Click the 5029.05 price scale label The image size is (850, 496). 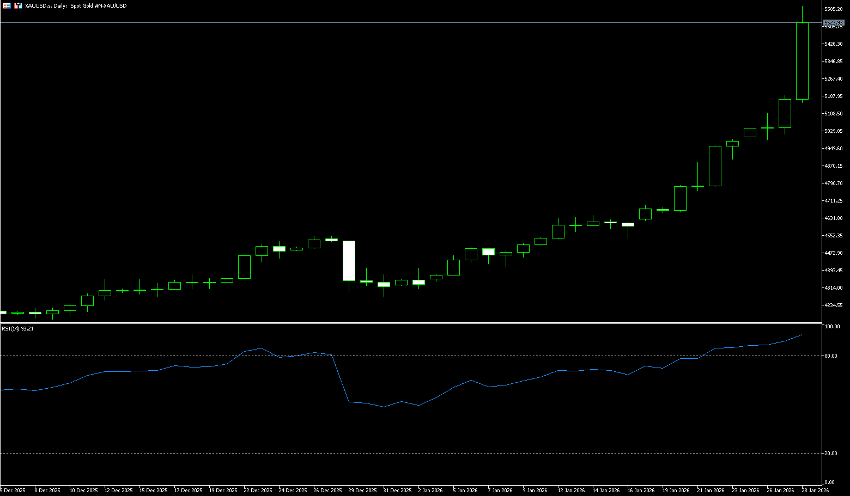pos(834,131)
